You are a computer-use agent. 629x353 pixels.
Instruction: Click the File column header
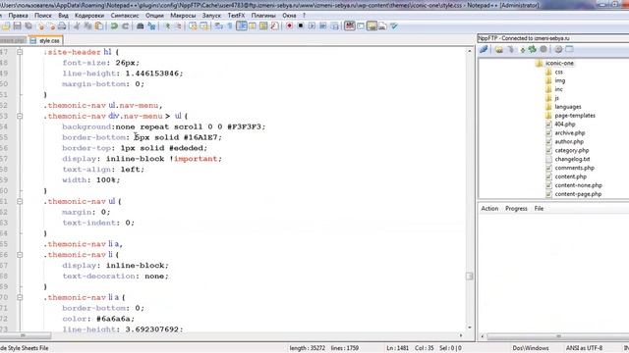click(x=539, y=209)
